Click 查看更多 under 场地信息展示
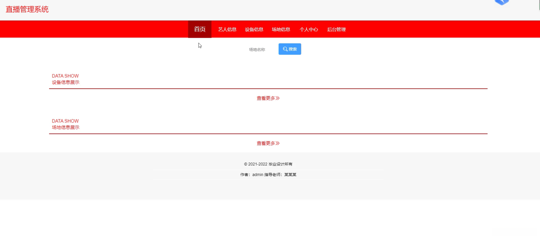 point(268,143)
